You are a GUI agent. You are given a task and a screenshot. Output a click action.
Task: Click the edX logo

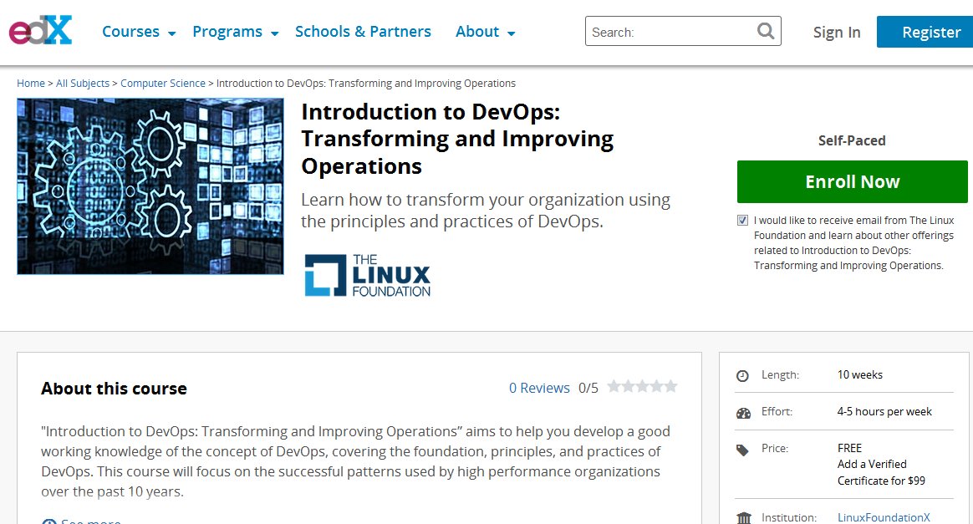[x=40, y=30]
